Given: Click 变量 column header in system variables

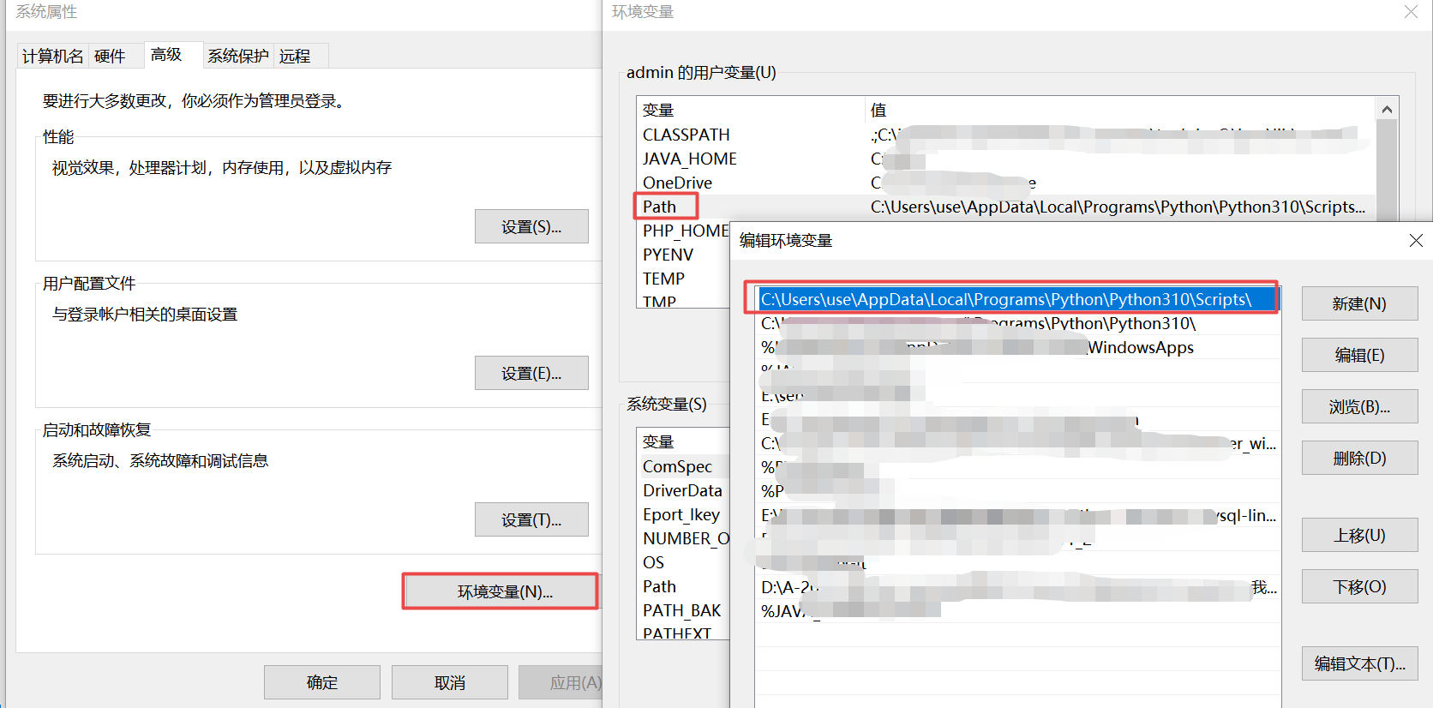Looking at the screenshot, I should pyautogui.click(x=684, y=441).
